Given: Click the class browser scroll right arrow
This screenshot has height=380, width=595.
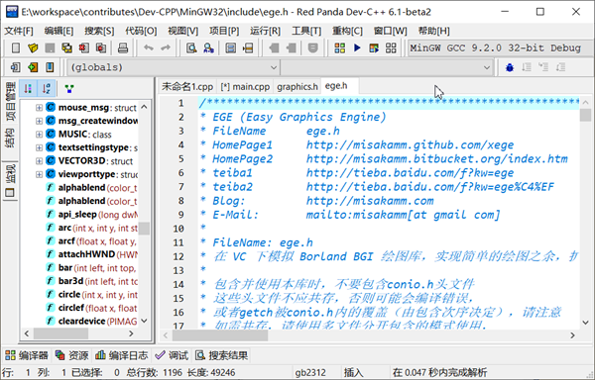Looking at the screenshot, I should pyautogui.click(x=131, y=333).
